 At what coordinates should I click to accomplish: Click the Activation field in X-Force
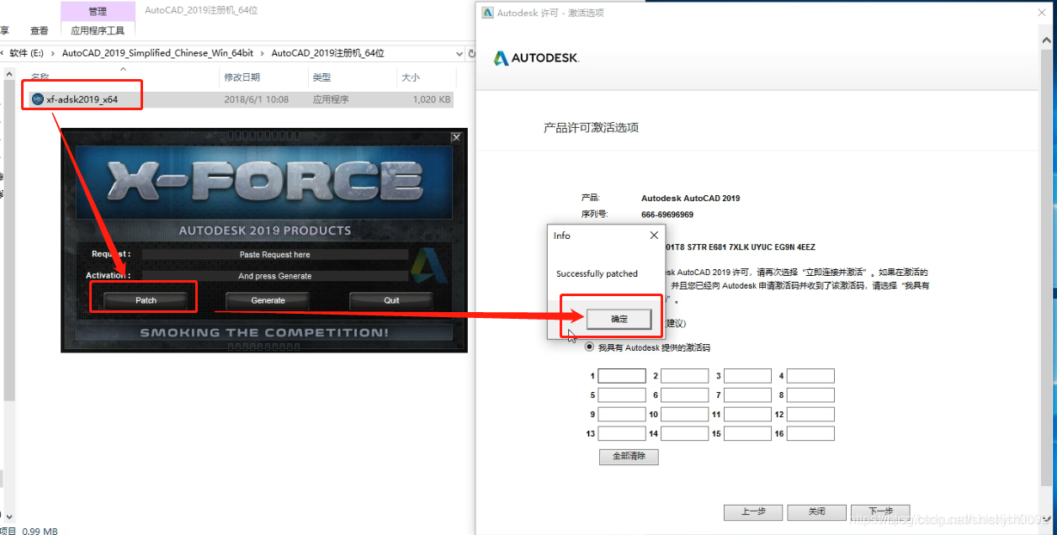[x=274, y=276]
